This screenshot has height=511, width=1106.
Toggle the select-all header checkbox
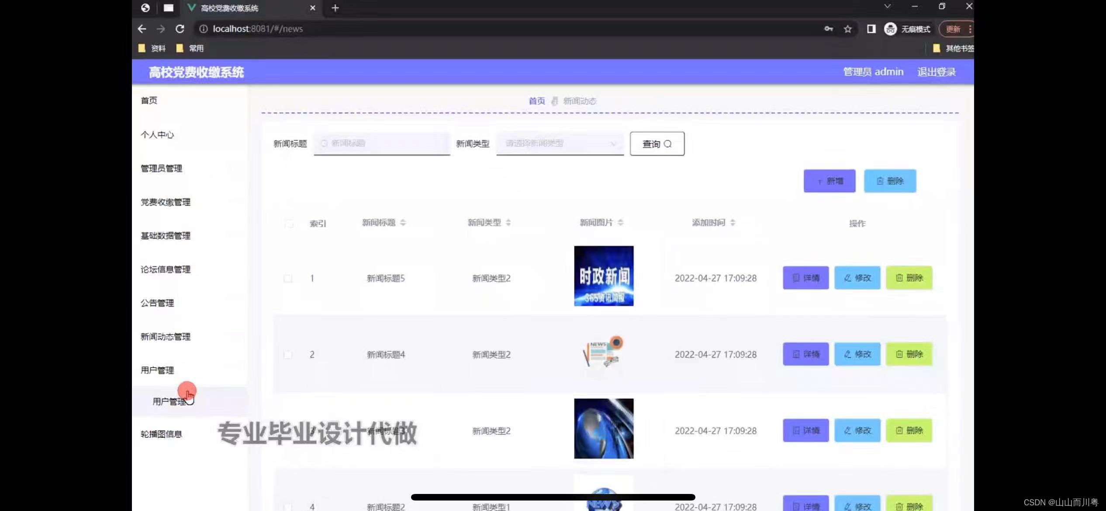tap(289, 224)
